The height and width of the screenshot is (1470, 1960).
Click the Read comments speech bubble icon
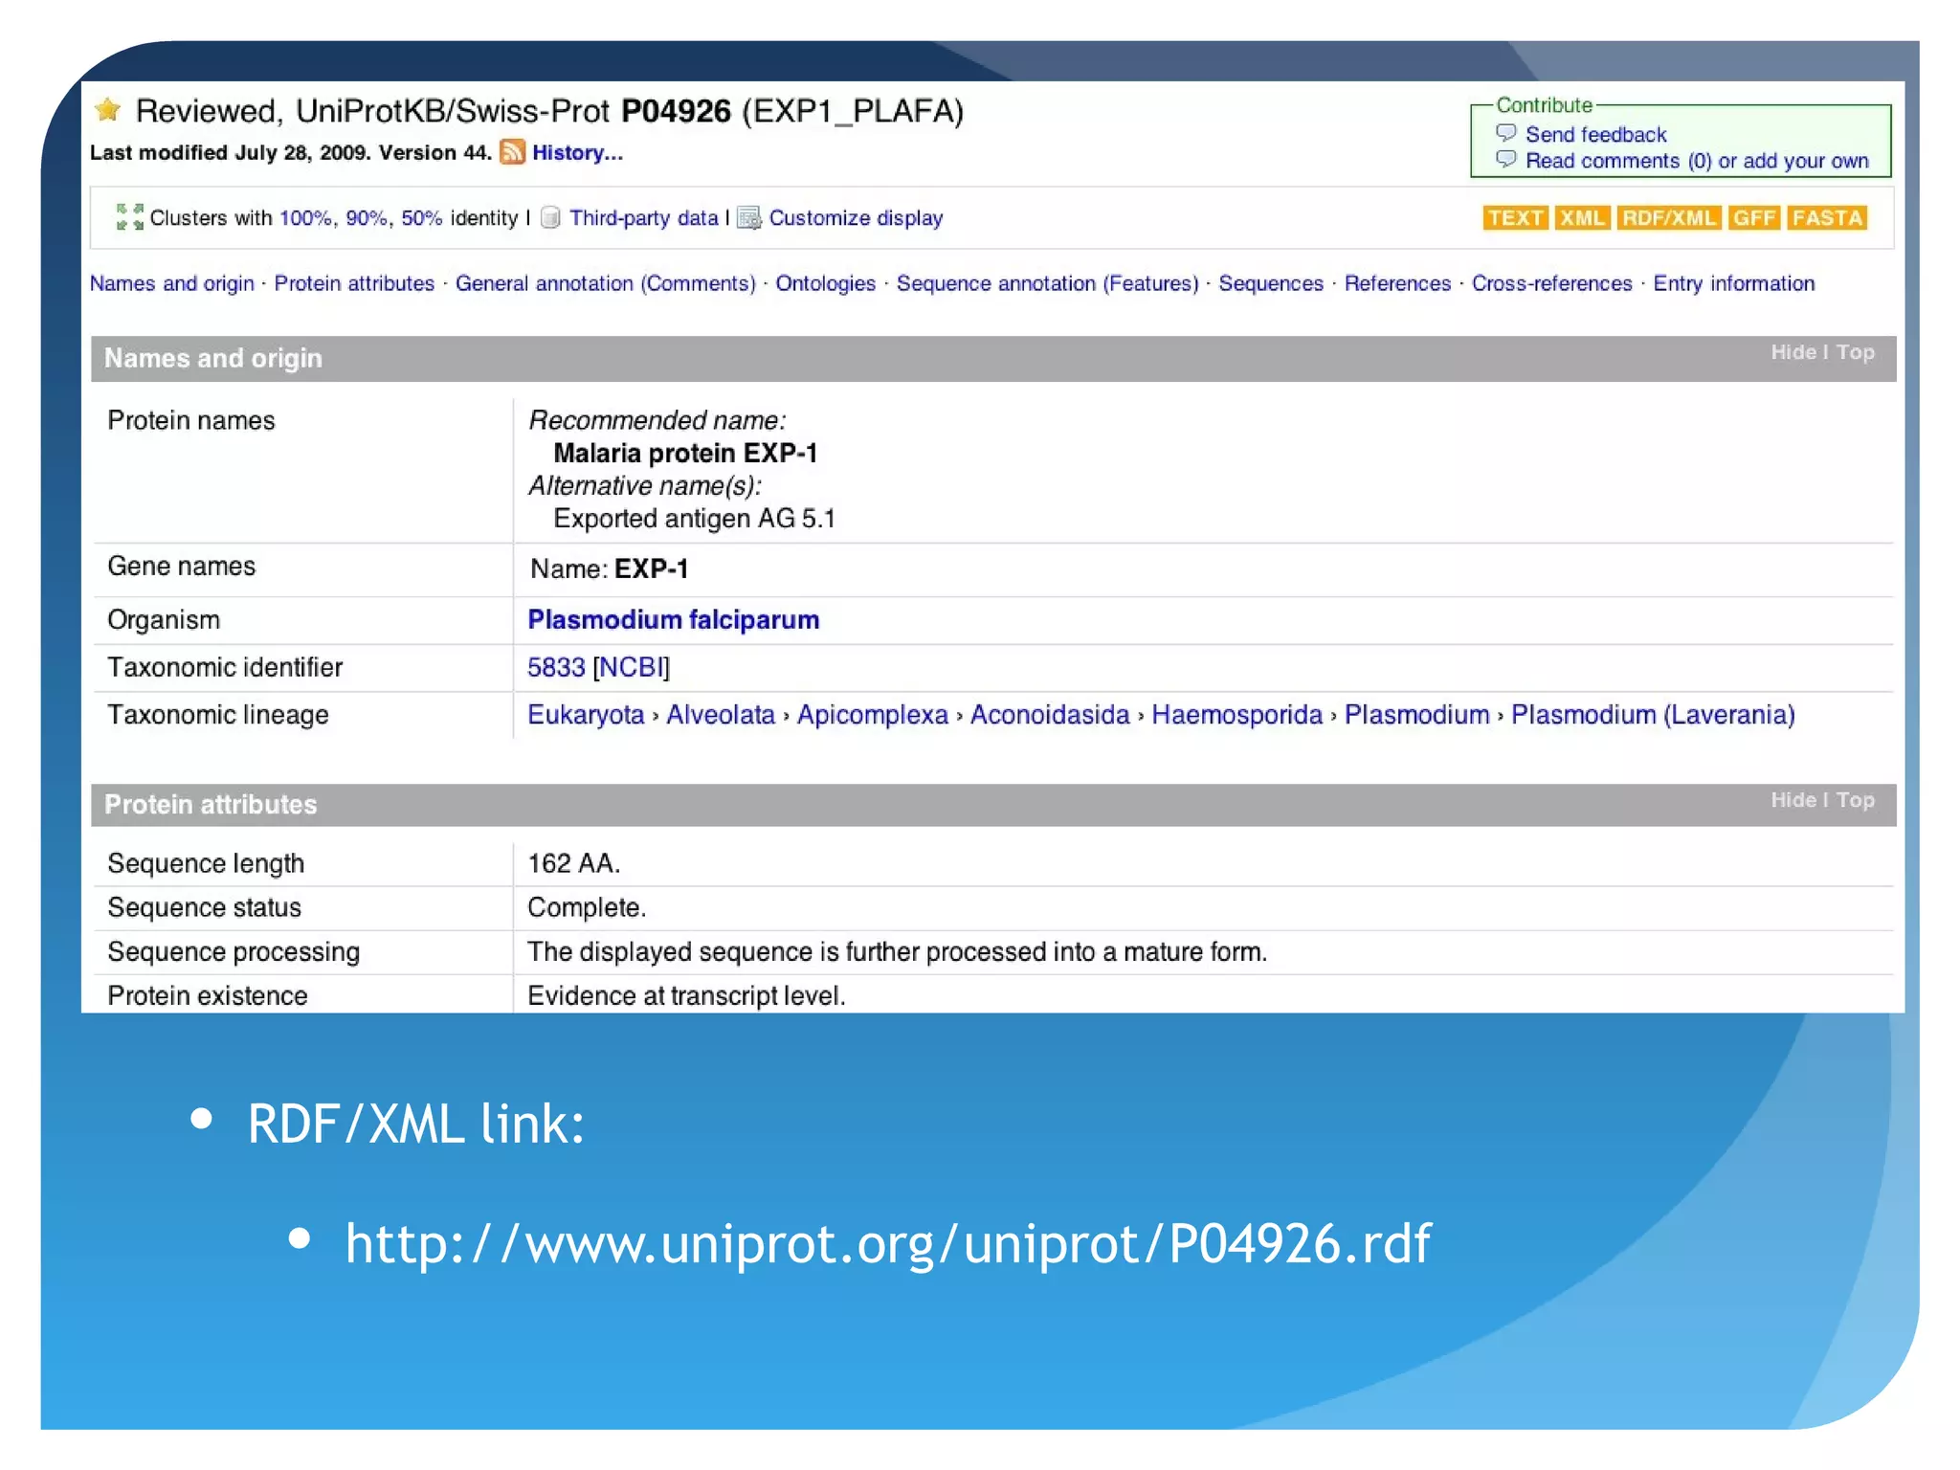[x=1505, y=160]
